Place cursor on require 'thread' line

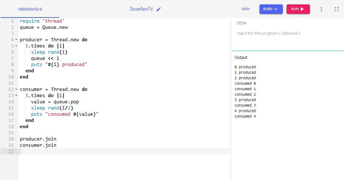42,21
